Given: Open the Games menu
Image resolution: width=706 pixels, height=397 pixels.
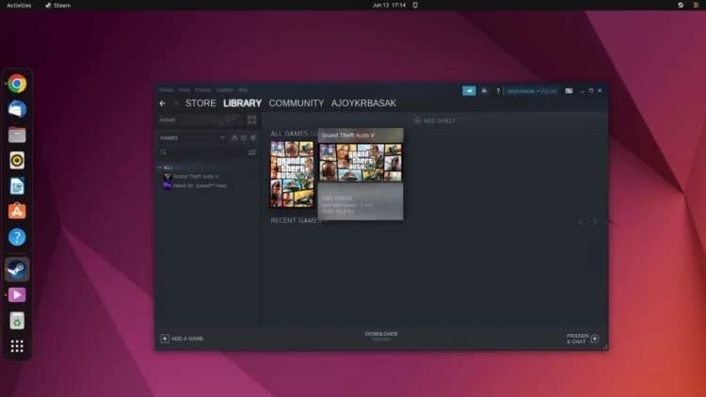Looking at the screenshot, I should pos(224,89).
